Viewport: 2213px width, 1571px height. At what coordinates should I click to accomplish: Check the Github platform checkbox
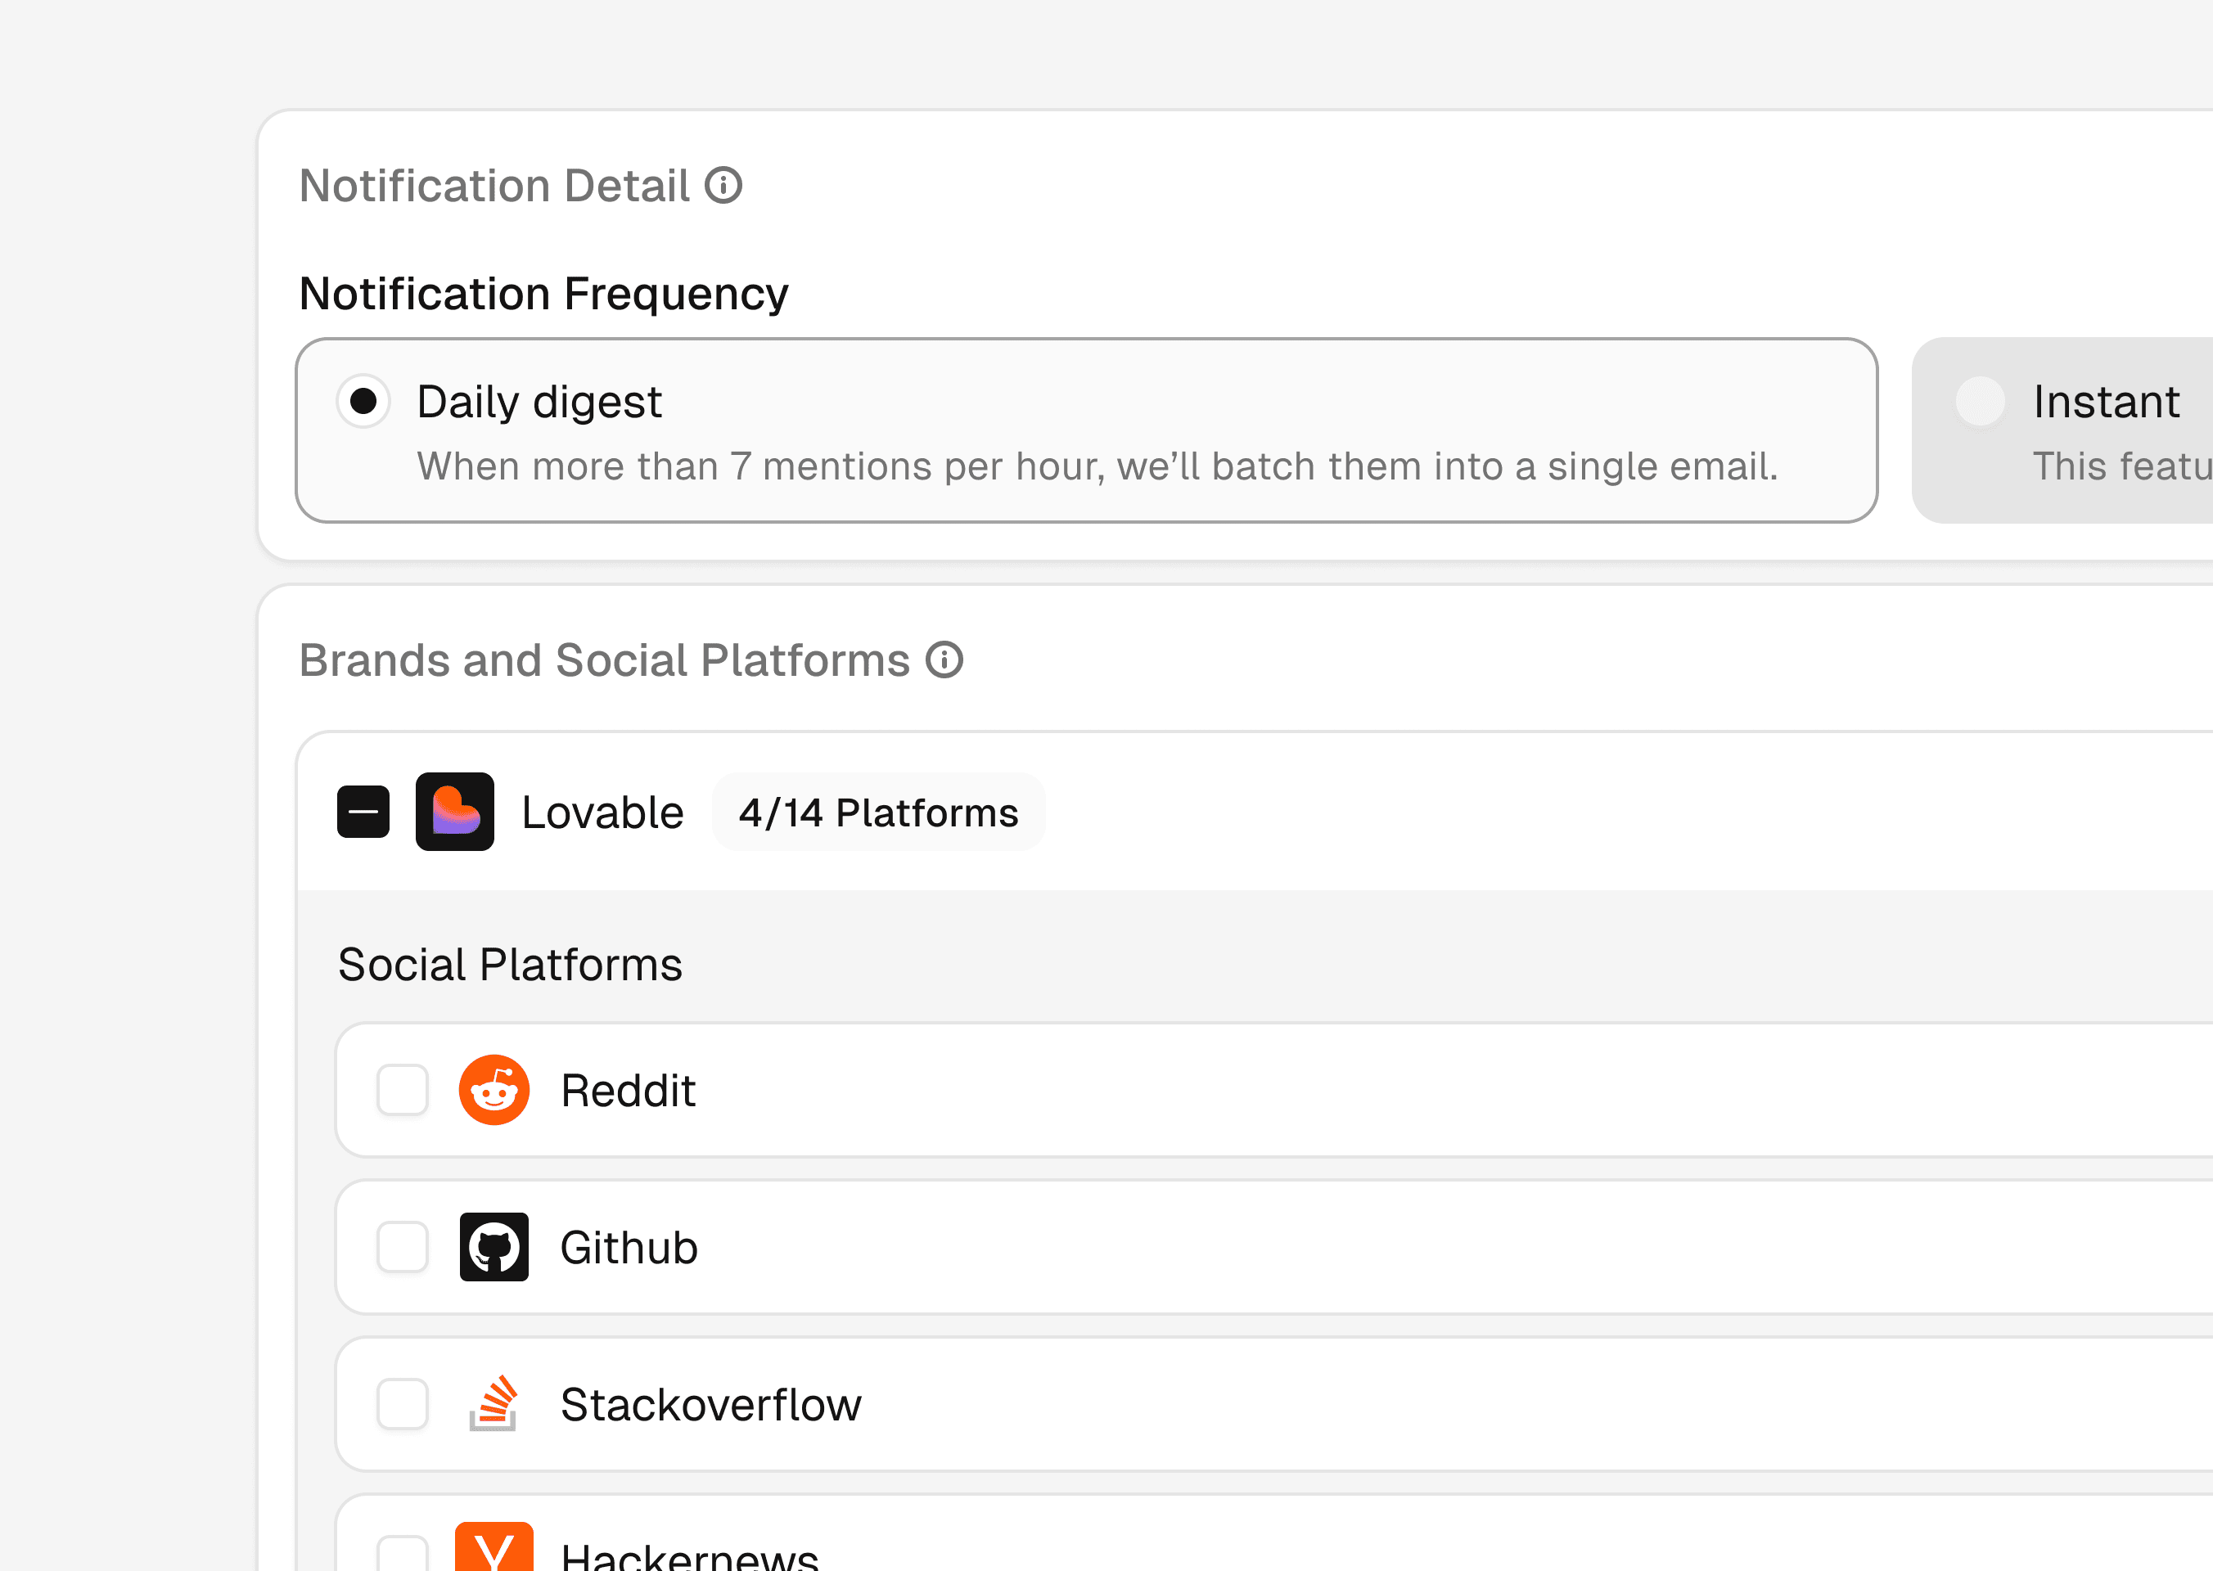[403, 1247]
